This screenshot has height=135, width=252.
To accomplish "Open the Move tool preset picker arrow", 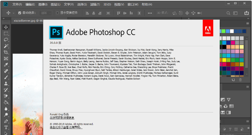I will (x=14, y=13).
